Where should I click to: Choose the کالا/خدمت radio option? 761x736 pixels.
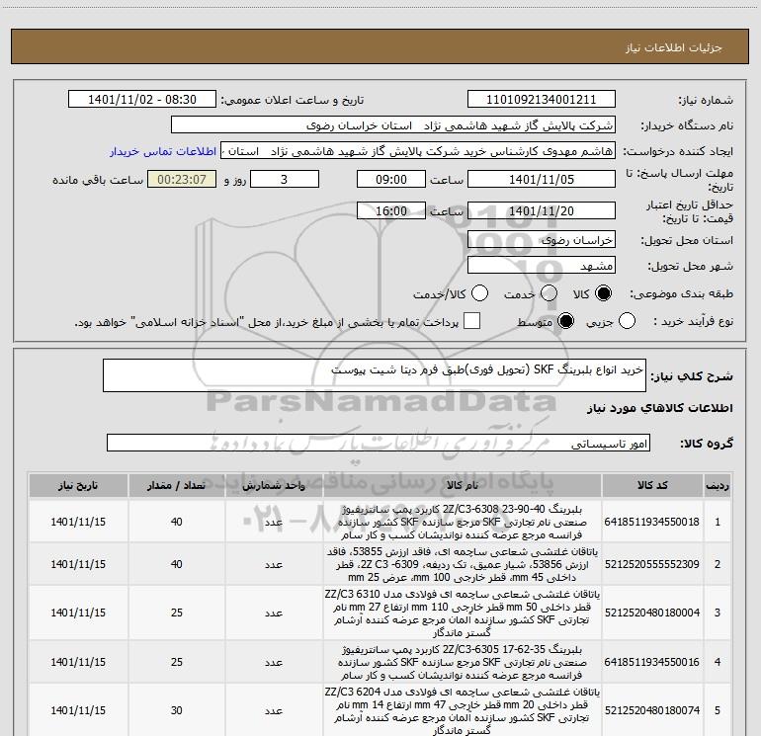[x=479, y=294]
